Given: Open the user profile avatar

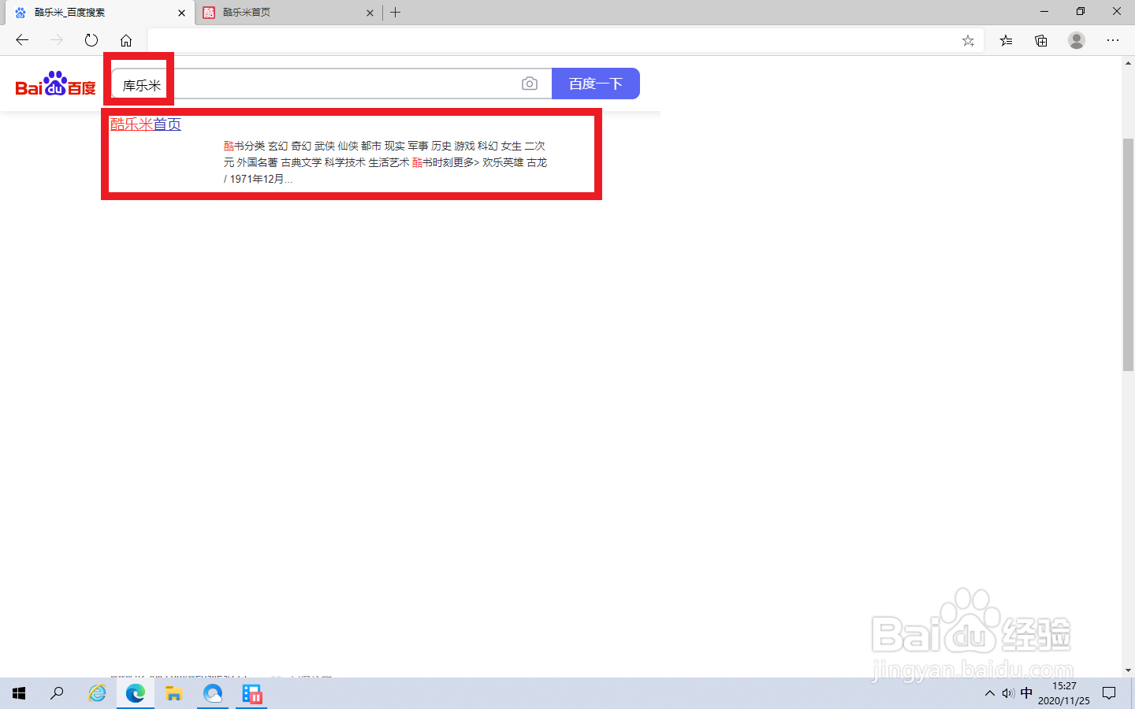Looking at the screenshot, I should (1077, 40).
